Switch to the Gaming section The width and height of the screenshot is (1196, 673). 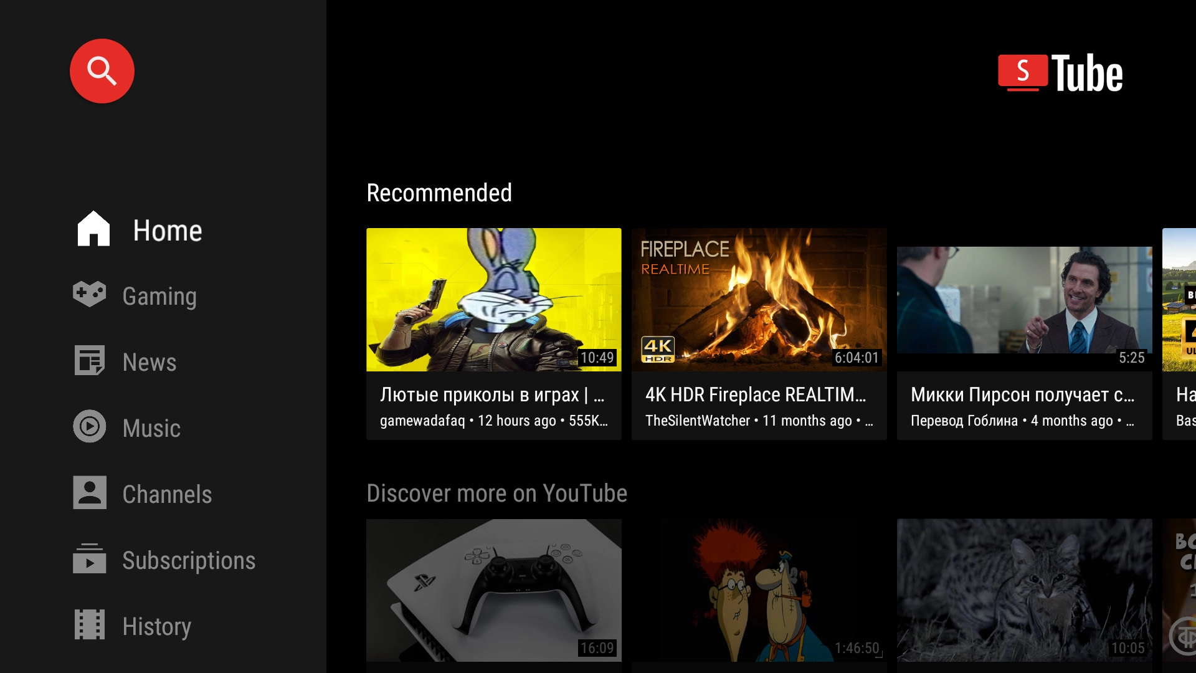(x=159, y=296)
